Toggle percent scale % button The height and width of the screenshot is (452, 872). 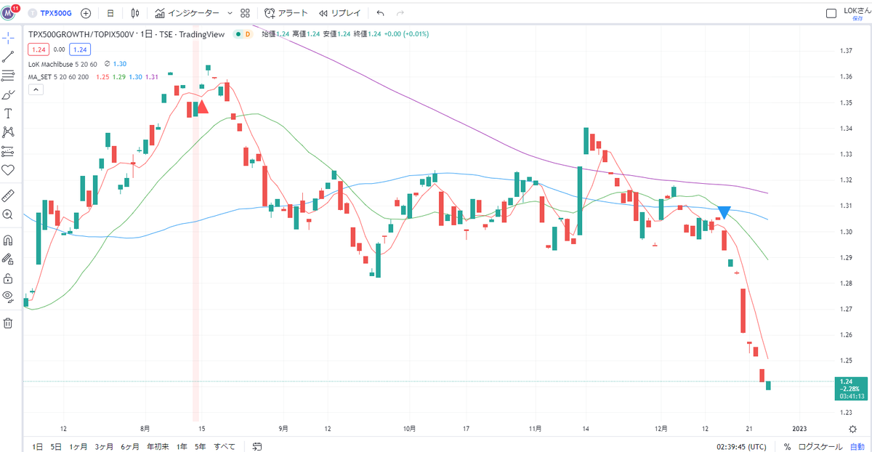point(787,446)
